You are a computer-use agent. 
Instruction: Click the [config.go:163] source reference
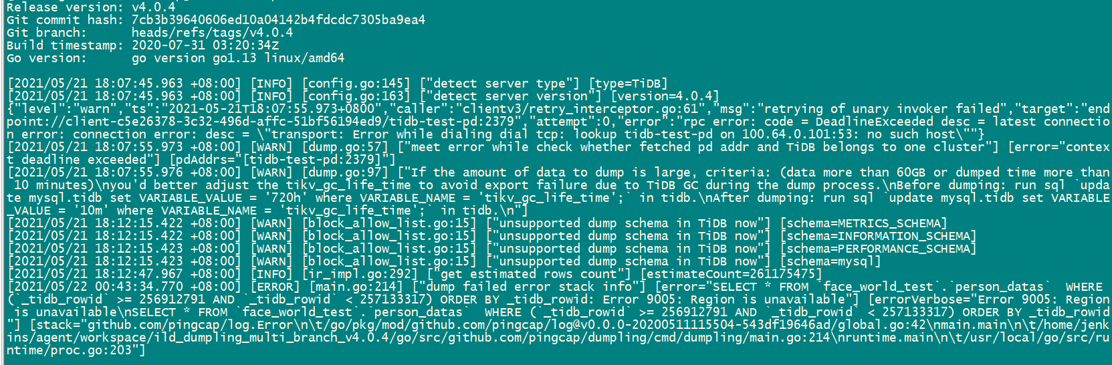(x=356, y=96)
